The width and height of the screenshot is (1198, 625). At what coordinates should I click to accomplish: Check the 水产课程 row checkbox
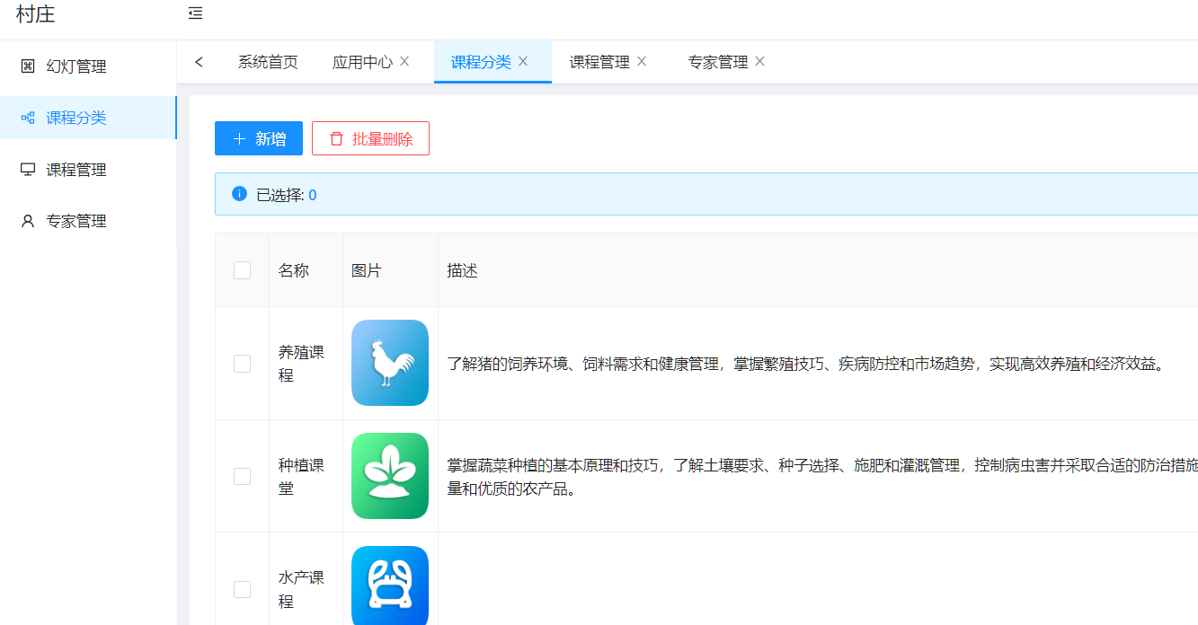[241, 589]
